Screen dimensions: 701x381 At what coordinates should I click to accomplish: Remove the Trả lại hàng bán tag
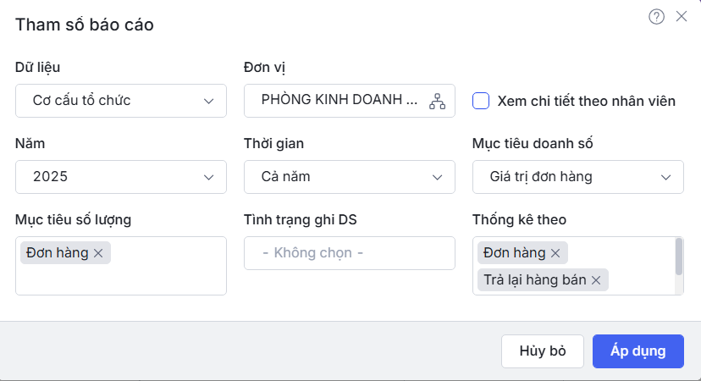pos(596,280)
